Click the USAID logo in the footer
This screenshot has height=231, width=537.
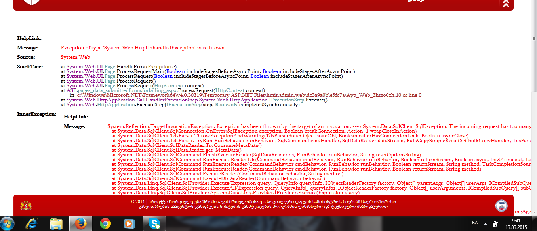click(501, 205)
